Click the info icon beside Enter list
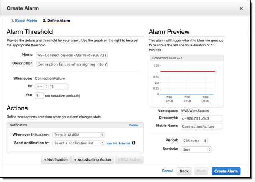This screenshot has height=182, width=255. point(134,143)
